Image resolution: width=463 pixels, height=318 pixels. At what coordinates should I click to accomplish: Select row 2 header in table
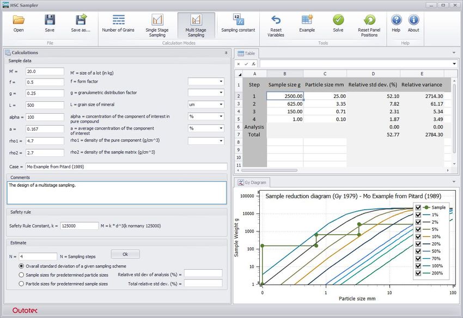point(239,96)
